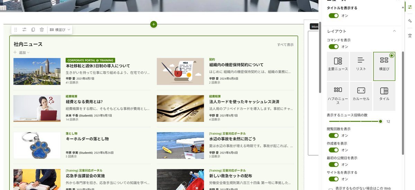Click author 水本 千香 (Student8)
Viewport: 415px width, 190px height.
[x=79, y=115]
